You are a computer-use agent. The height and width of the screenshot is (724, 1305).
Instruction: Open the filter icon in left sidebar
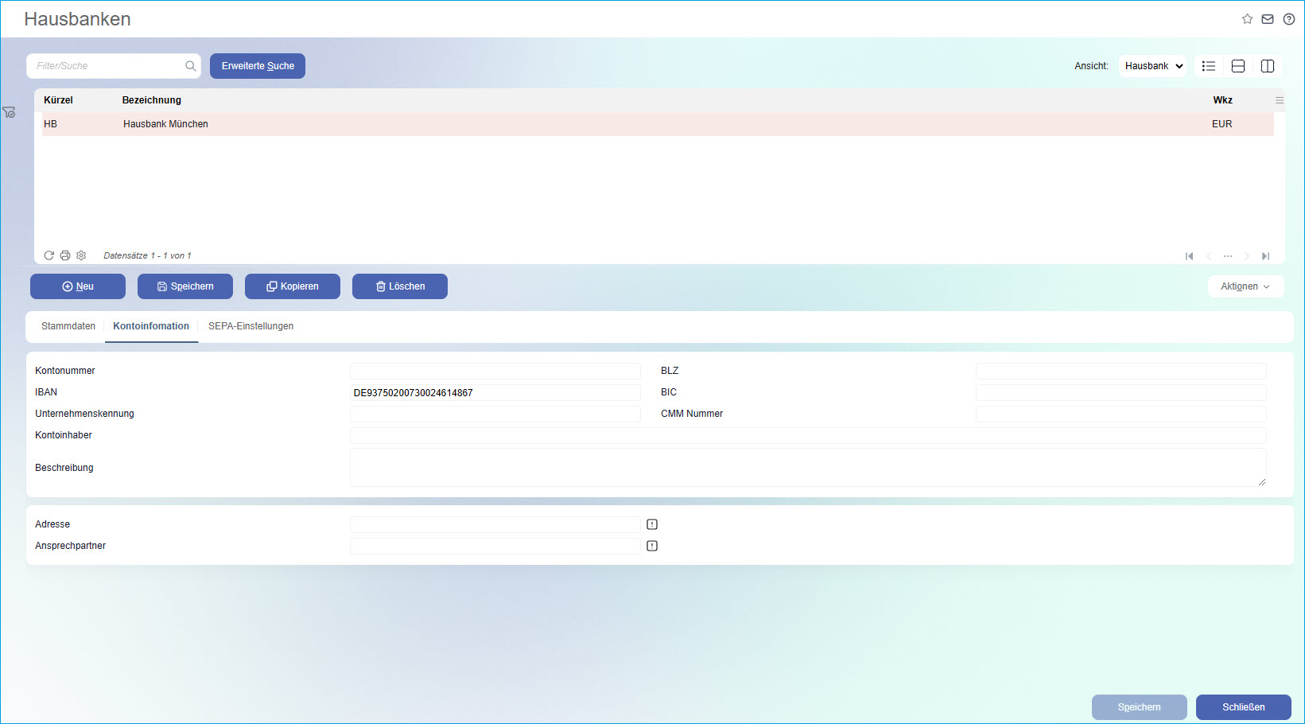(x=10, y=112)
